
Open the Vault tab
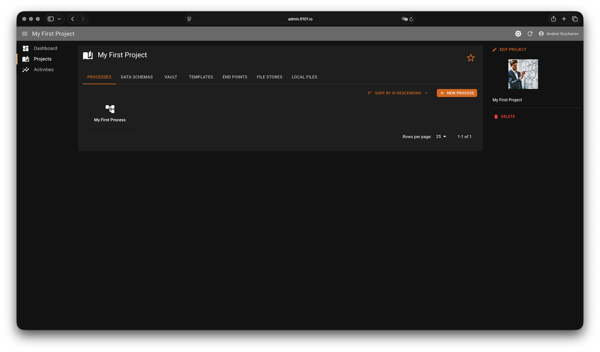[x=171, y=77]
